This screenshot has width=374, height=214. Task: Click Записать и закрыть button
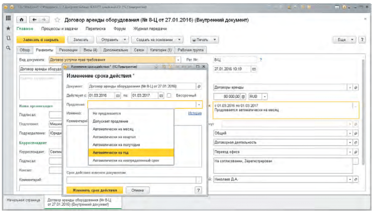pyautogui.click(x=41, y=40)
